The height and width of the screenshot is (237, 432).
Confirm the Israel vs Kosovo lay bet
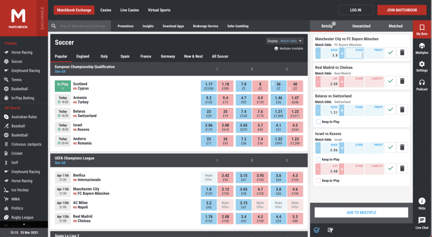tap(390, 168)
